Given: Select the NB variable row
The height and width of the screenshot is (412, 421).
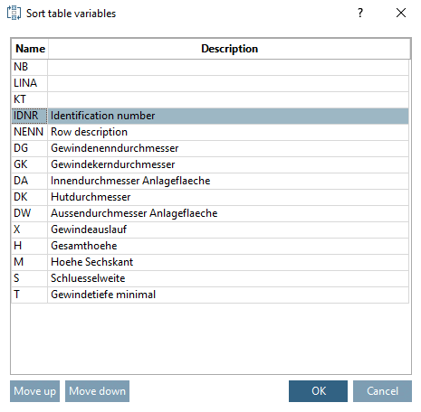Looking at the screenshot, I should pyautogui.click(x=210, y=67).
